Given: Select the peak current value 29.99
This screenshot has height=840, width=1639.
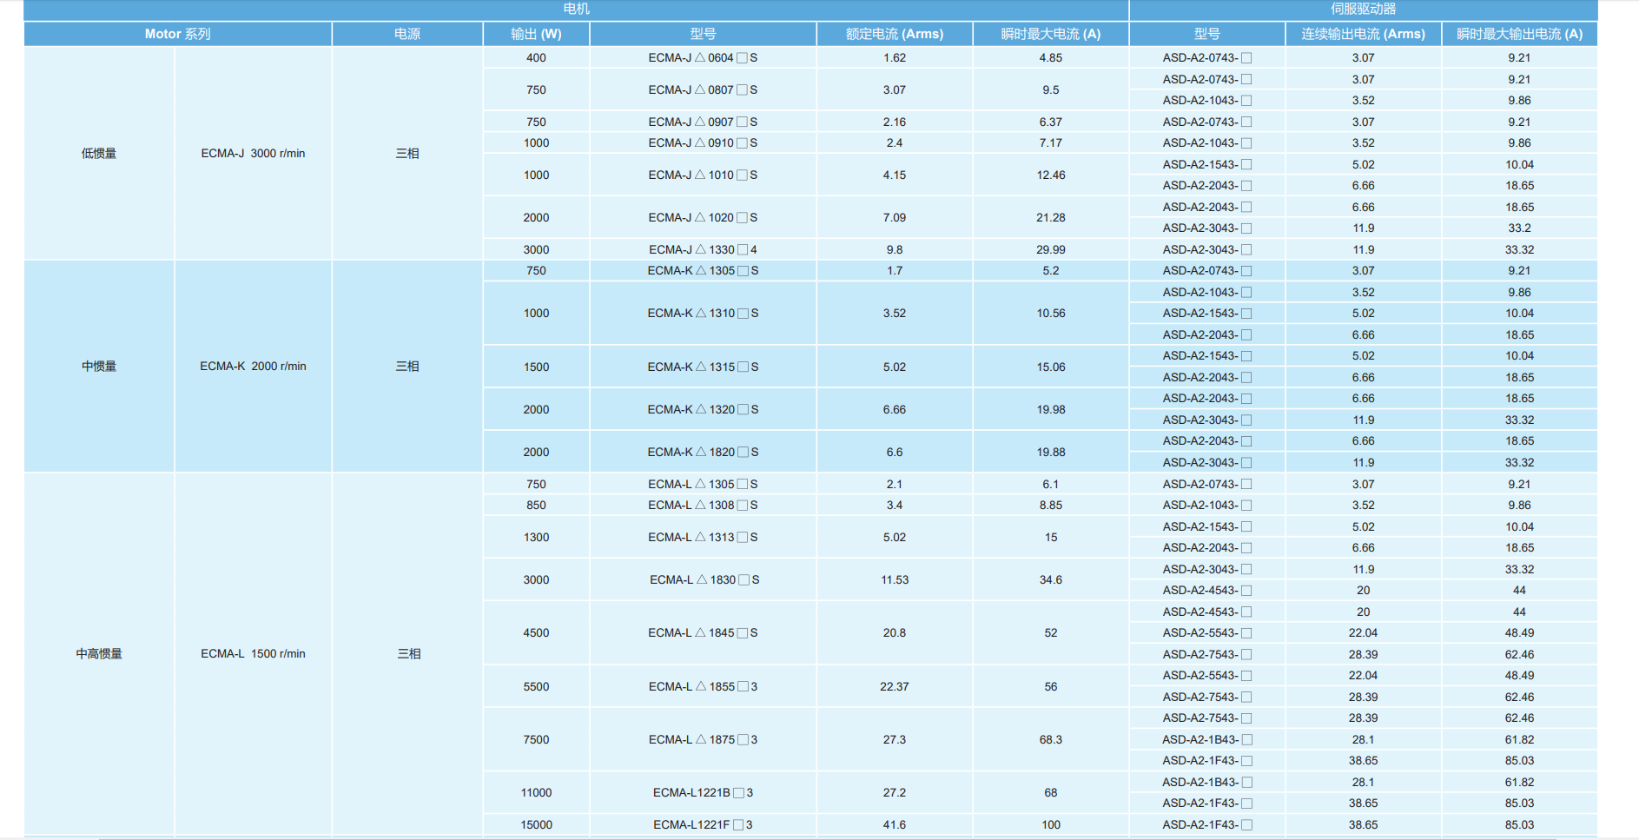Looking at the screenshot, I should click(1050, 250).
